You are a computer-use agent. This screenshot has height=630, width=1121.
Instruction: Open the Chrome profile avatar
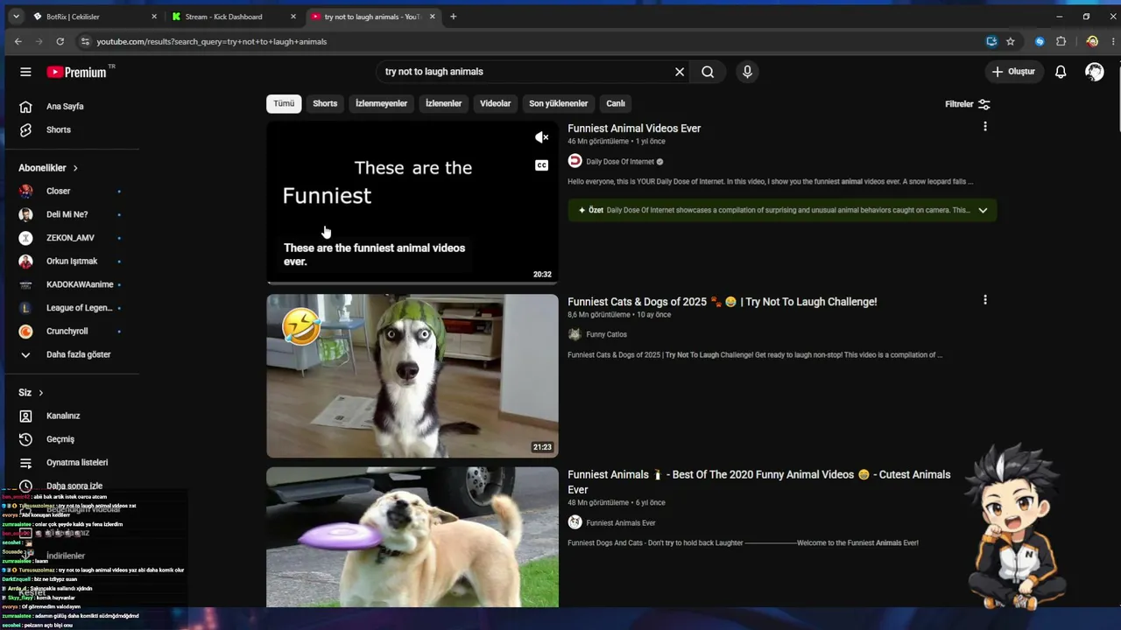click(1092, 41)
